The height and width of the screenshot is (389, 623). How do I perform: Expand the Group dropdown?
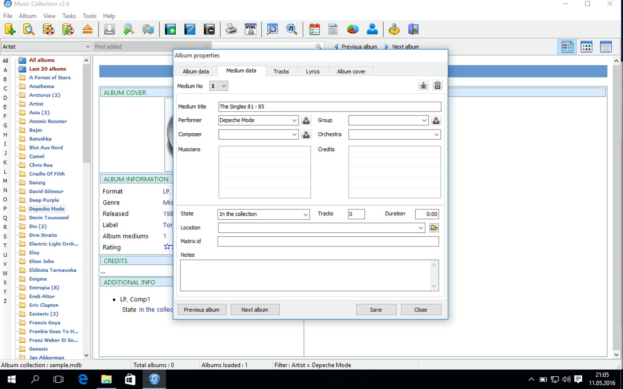(424, 120)
